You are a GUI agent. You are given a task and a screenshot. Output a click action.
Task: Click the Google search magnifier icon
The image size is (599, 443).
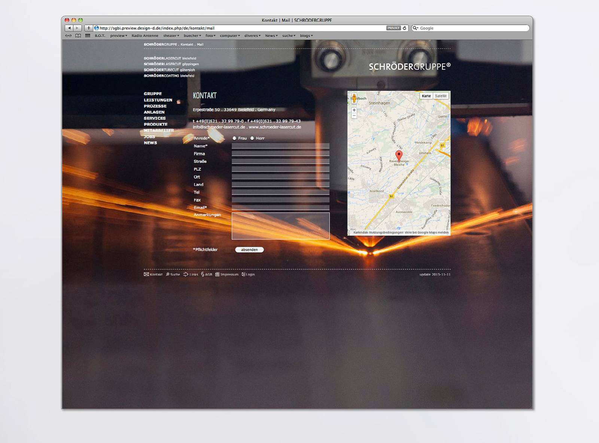click(x=415, y=28)
